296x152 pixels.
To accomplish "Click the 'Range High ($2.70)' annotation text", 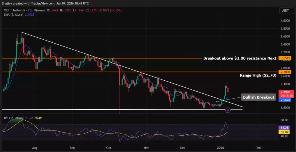I will (x=258, y=75).
